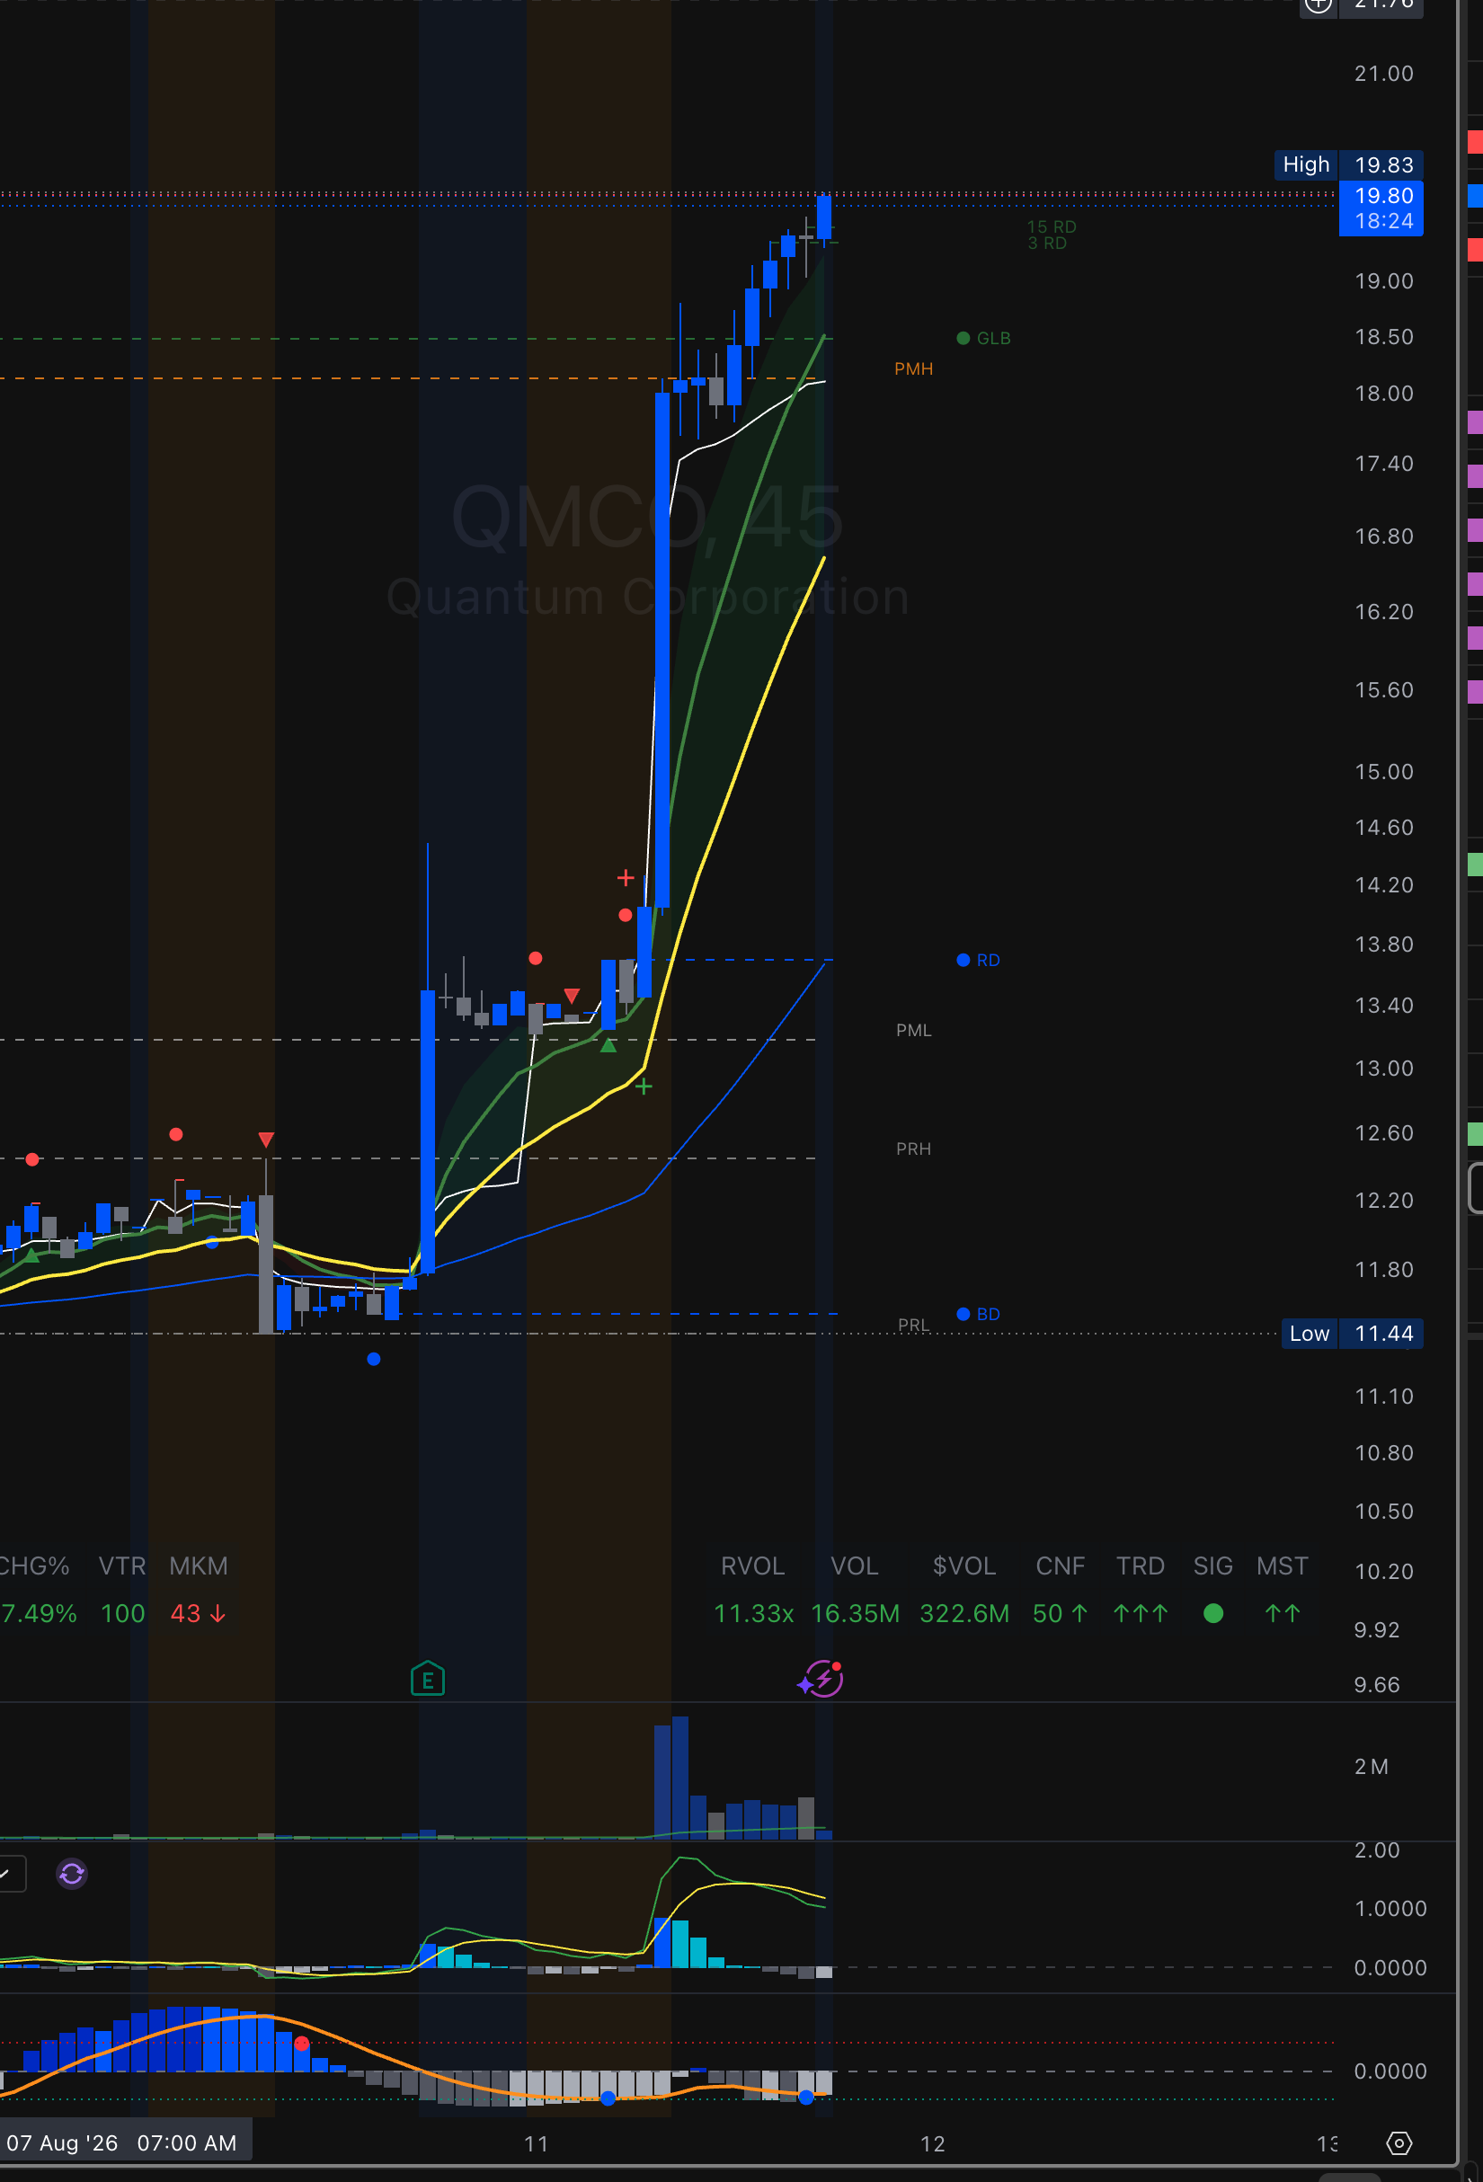Click the '11' date on time axis

[537, 2144]
